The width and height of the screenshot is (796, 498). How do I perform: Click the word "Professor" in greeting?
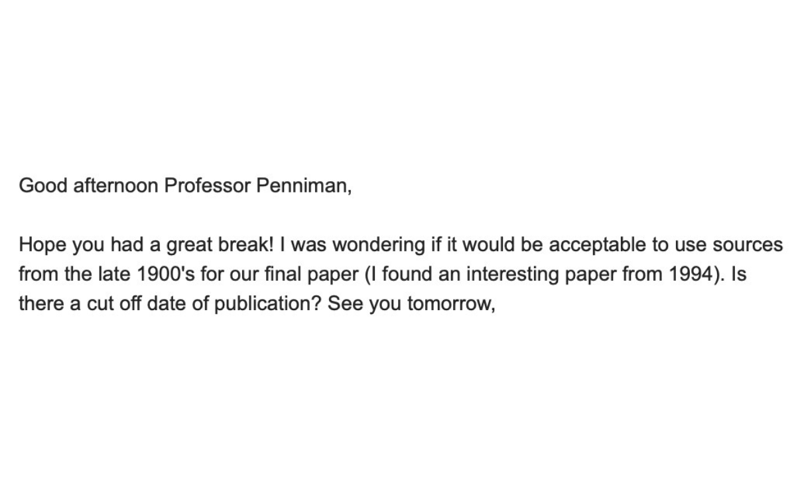(x=208, y=186)
